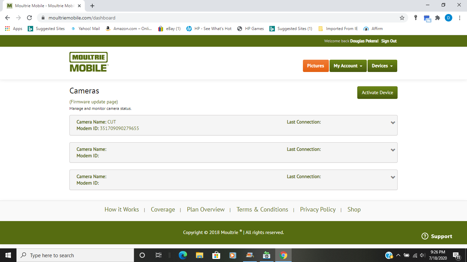Click the Moultrie Mobile logo

[89, 62]
